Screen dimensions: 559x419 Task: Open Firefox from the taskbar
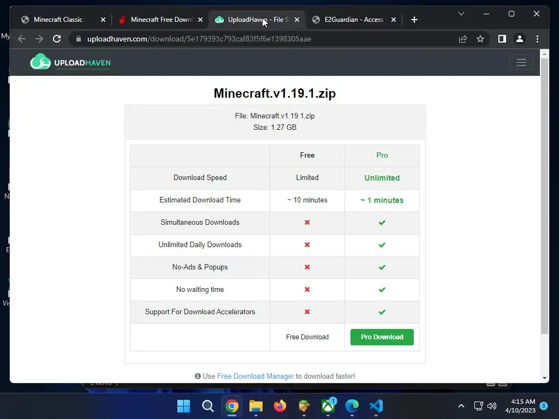click(x=280, y=406)
